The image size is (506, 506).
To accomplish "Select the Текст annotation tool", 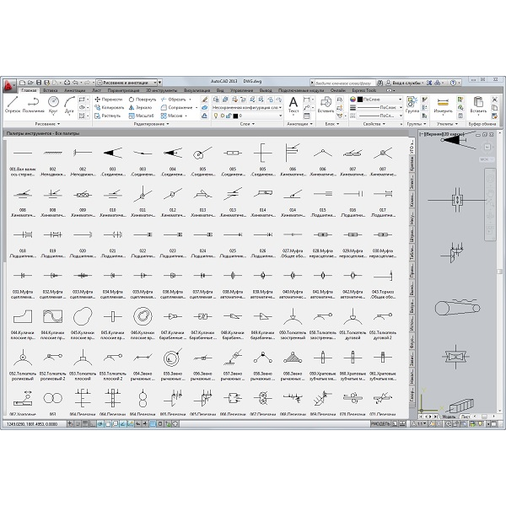I will (x=293, y=105).
